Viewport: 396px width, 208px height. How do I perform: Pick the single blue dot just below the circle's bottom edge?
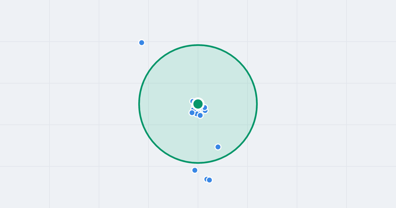tap(195, 170)
